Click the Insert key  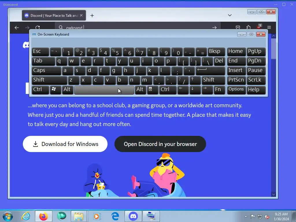(236, 71)
